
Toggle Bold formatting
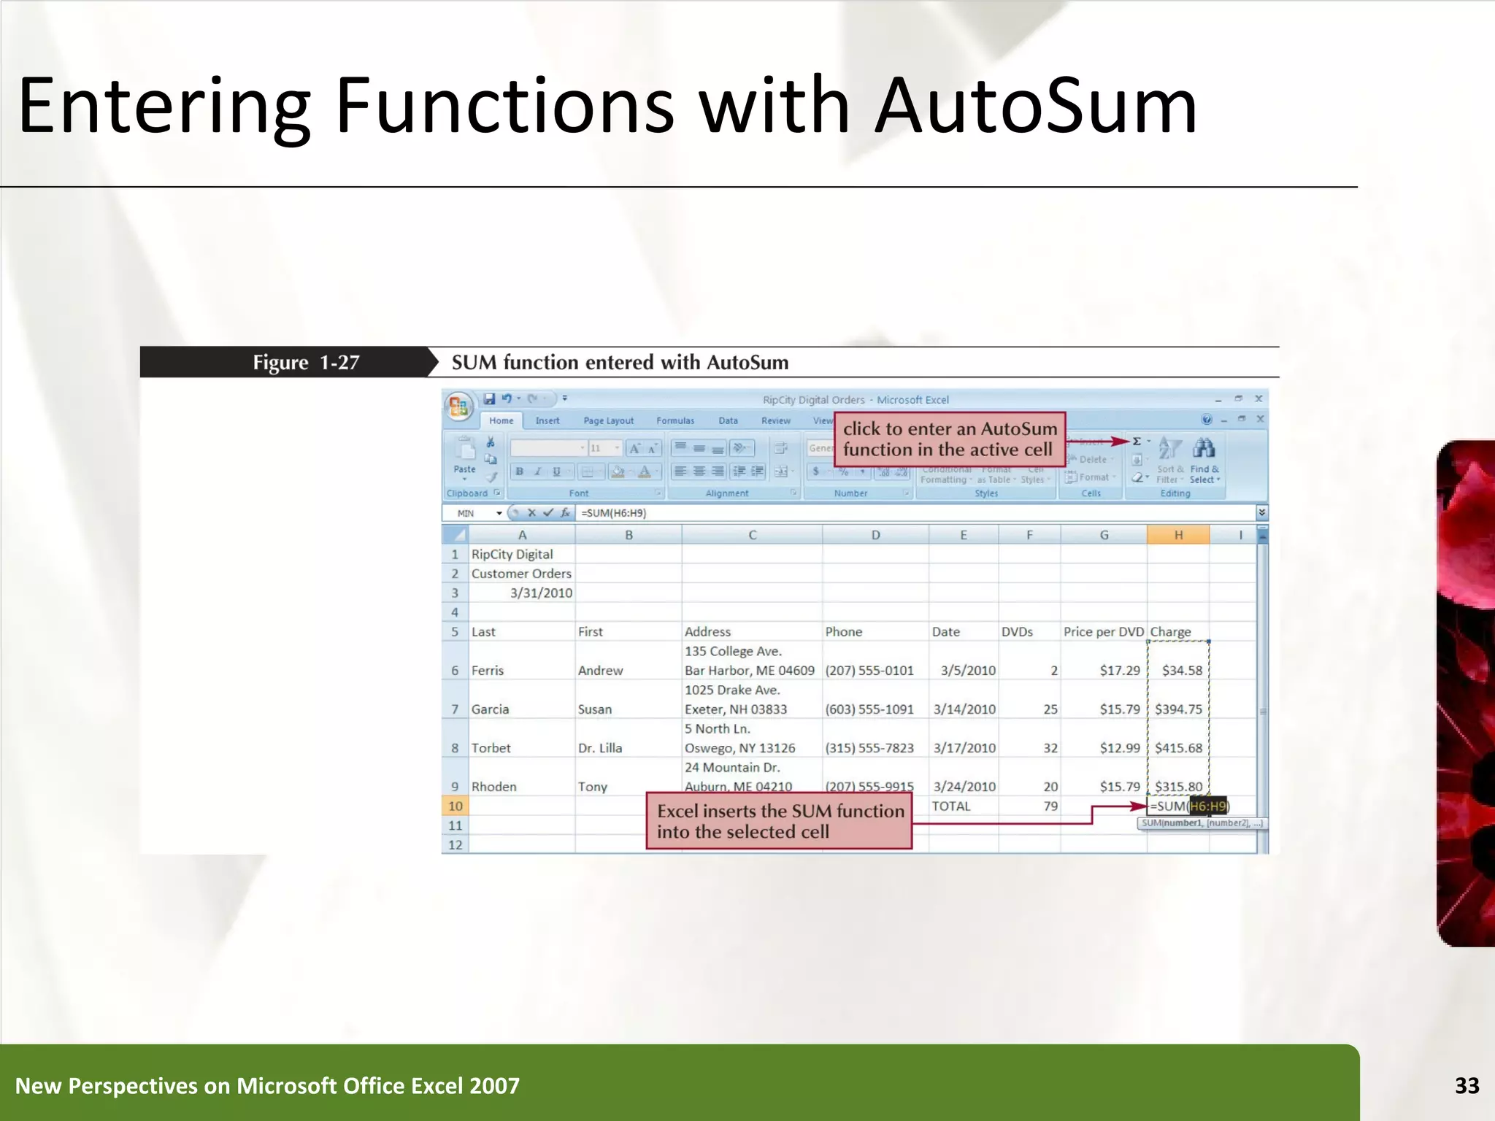pyautogui.click(x=519, y=472)
